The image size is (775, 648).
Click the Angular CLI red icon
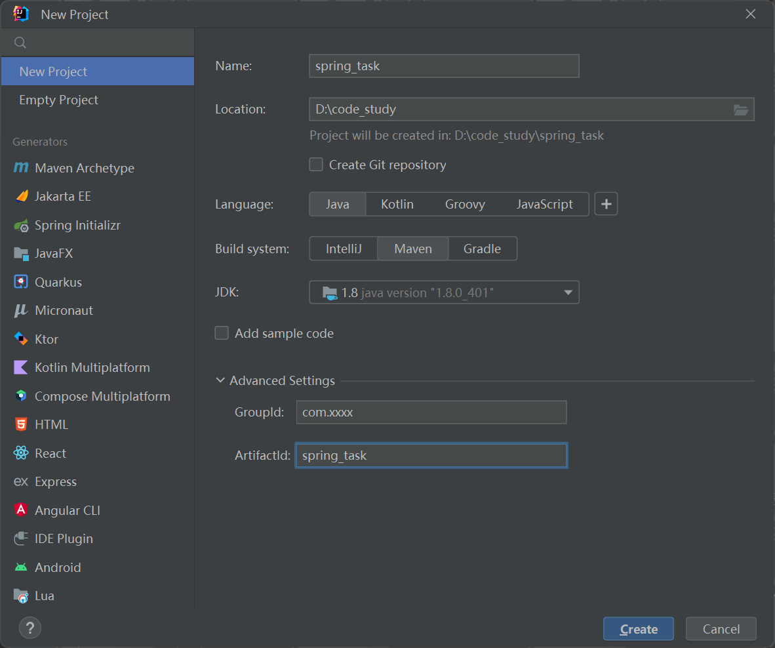[x=21, y=510]
